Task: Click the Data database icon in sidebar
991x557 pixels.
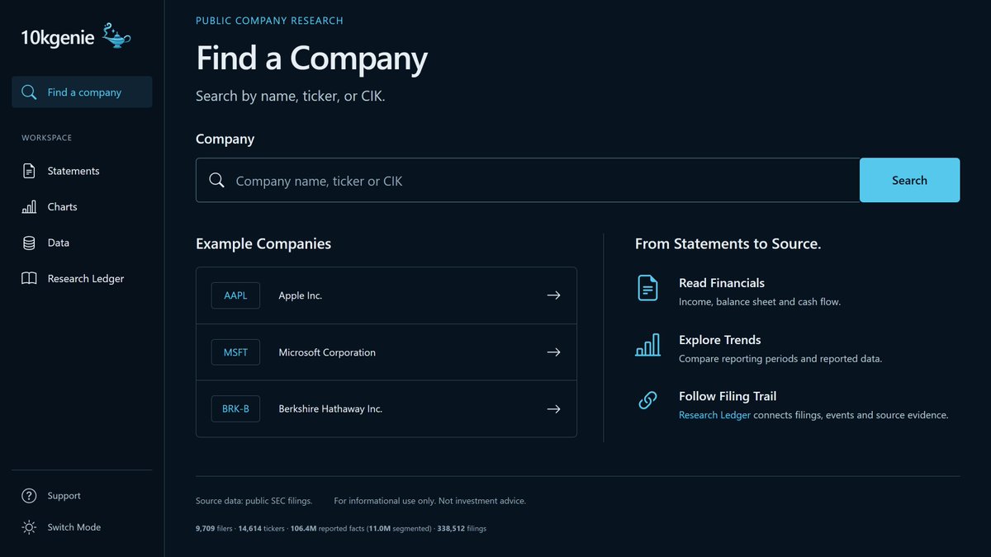Action: [29, 243]
